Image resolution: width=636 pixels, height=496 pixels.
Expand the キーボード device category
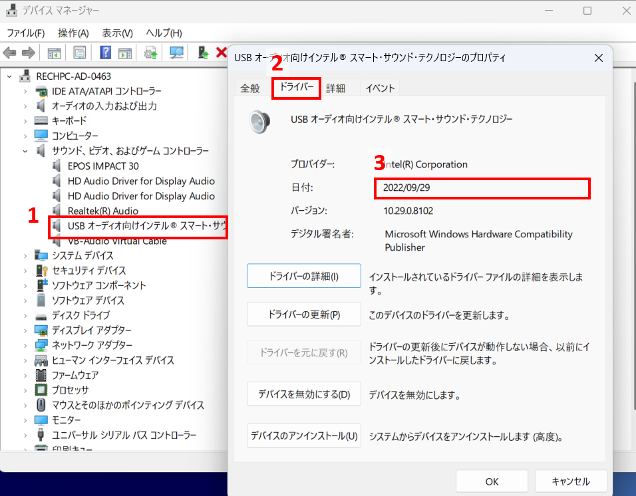point(26,121)
